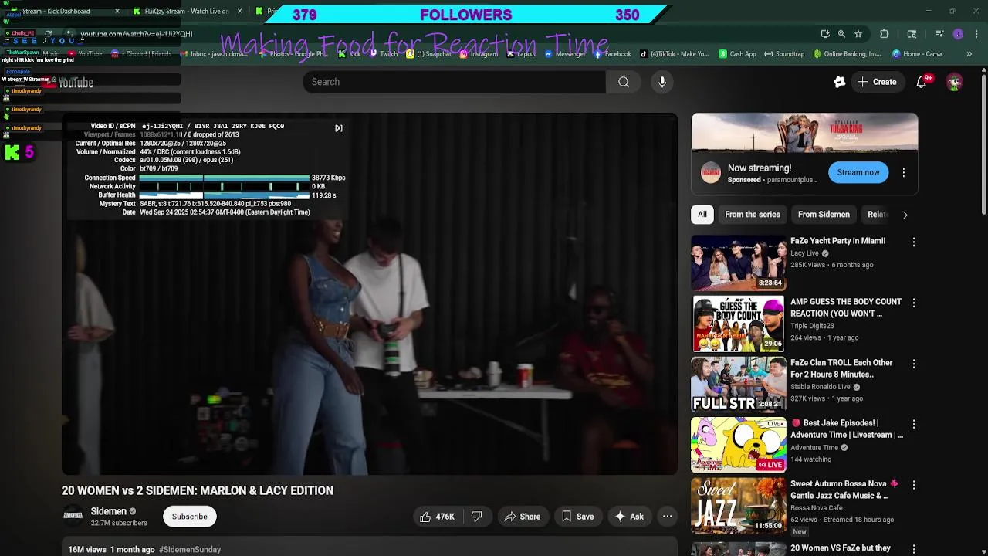988x556 pixels.
Task: Open Chrome three-dot menu
Action: coord(976,34)
